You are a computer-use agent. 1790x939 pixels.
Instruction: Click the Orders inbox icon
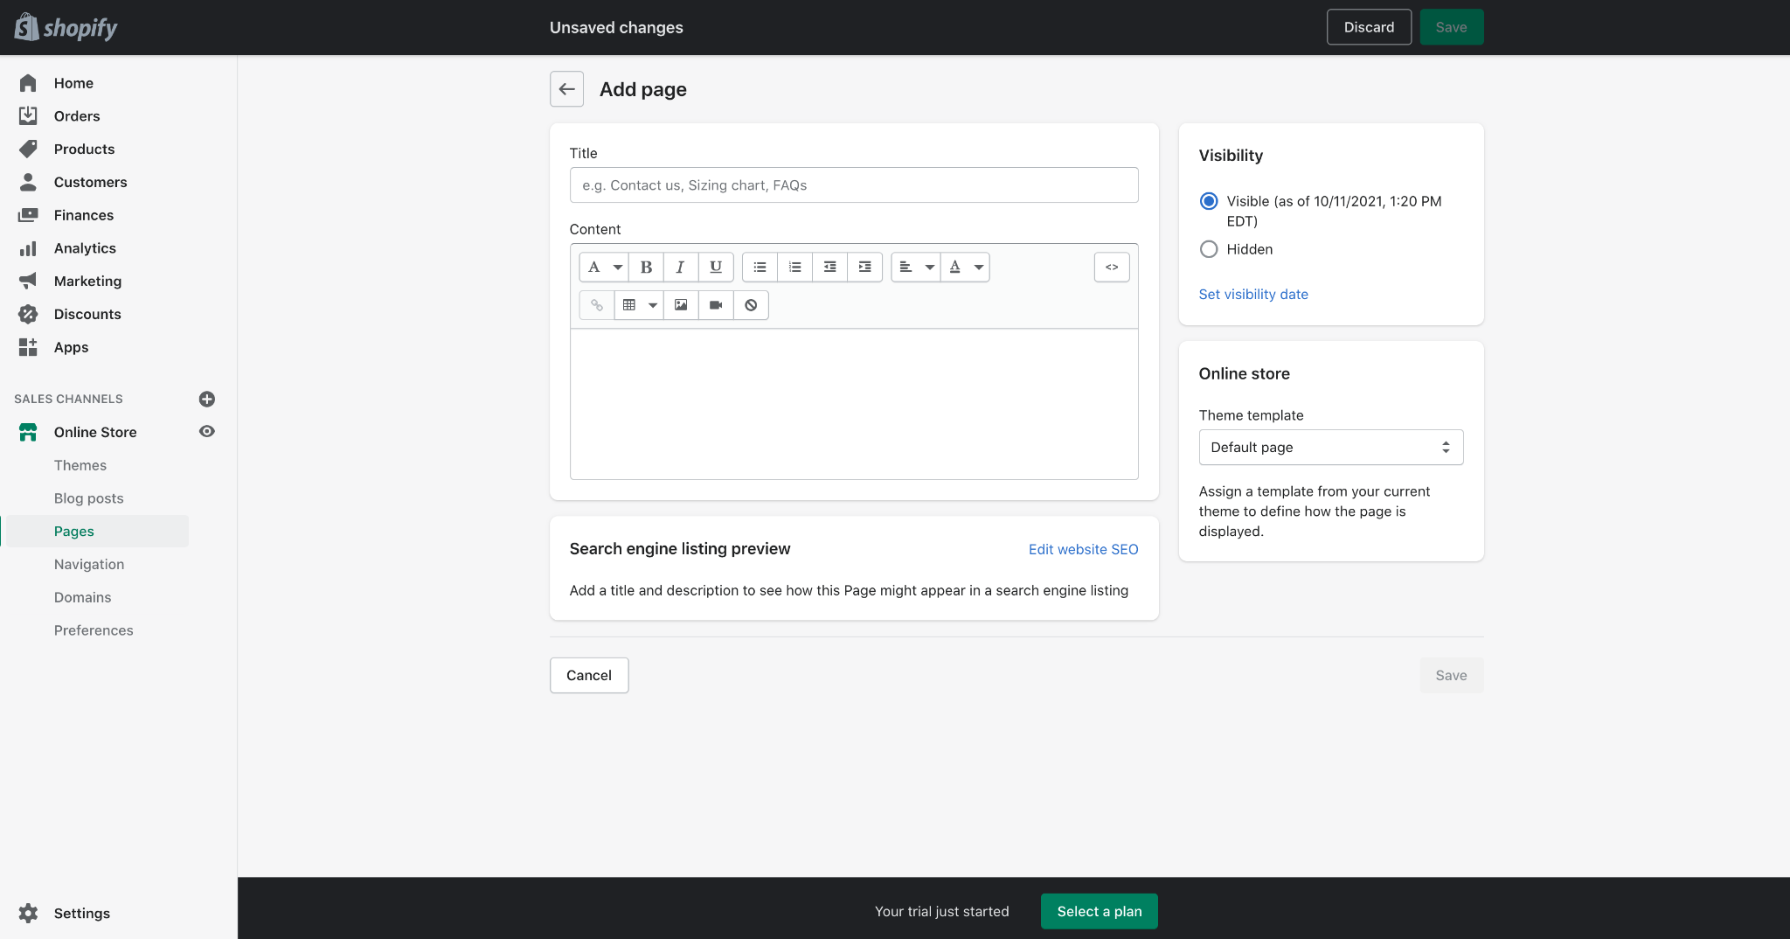[28, 115]
